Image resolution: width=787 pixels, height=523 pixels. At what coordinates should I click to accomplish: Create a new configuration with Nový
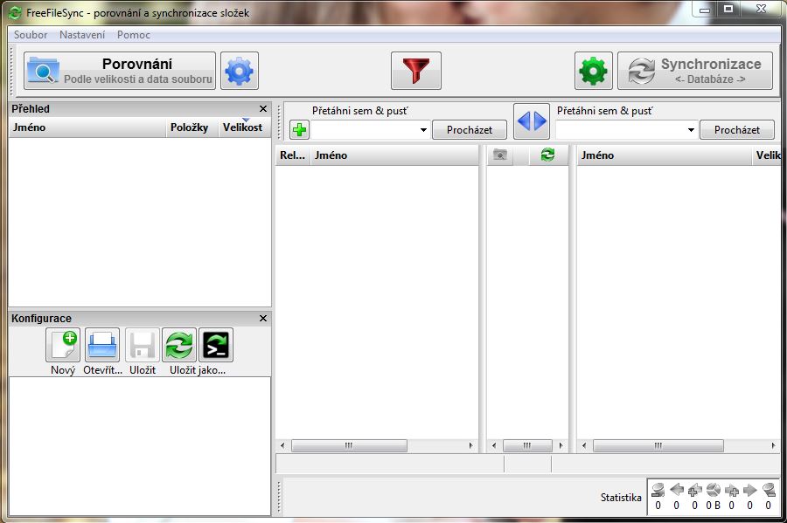63,346
